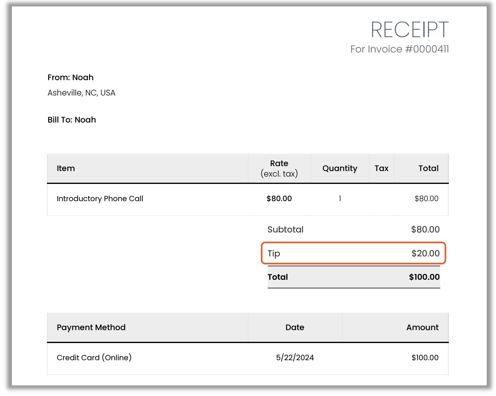Select the Introductory Phone Call line item
Viewport: 496px width, 396px height.
point(100,199)
